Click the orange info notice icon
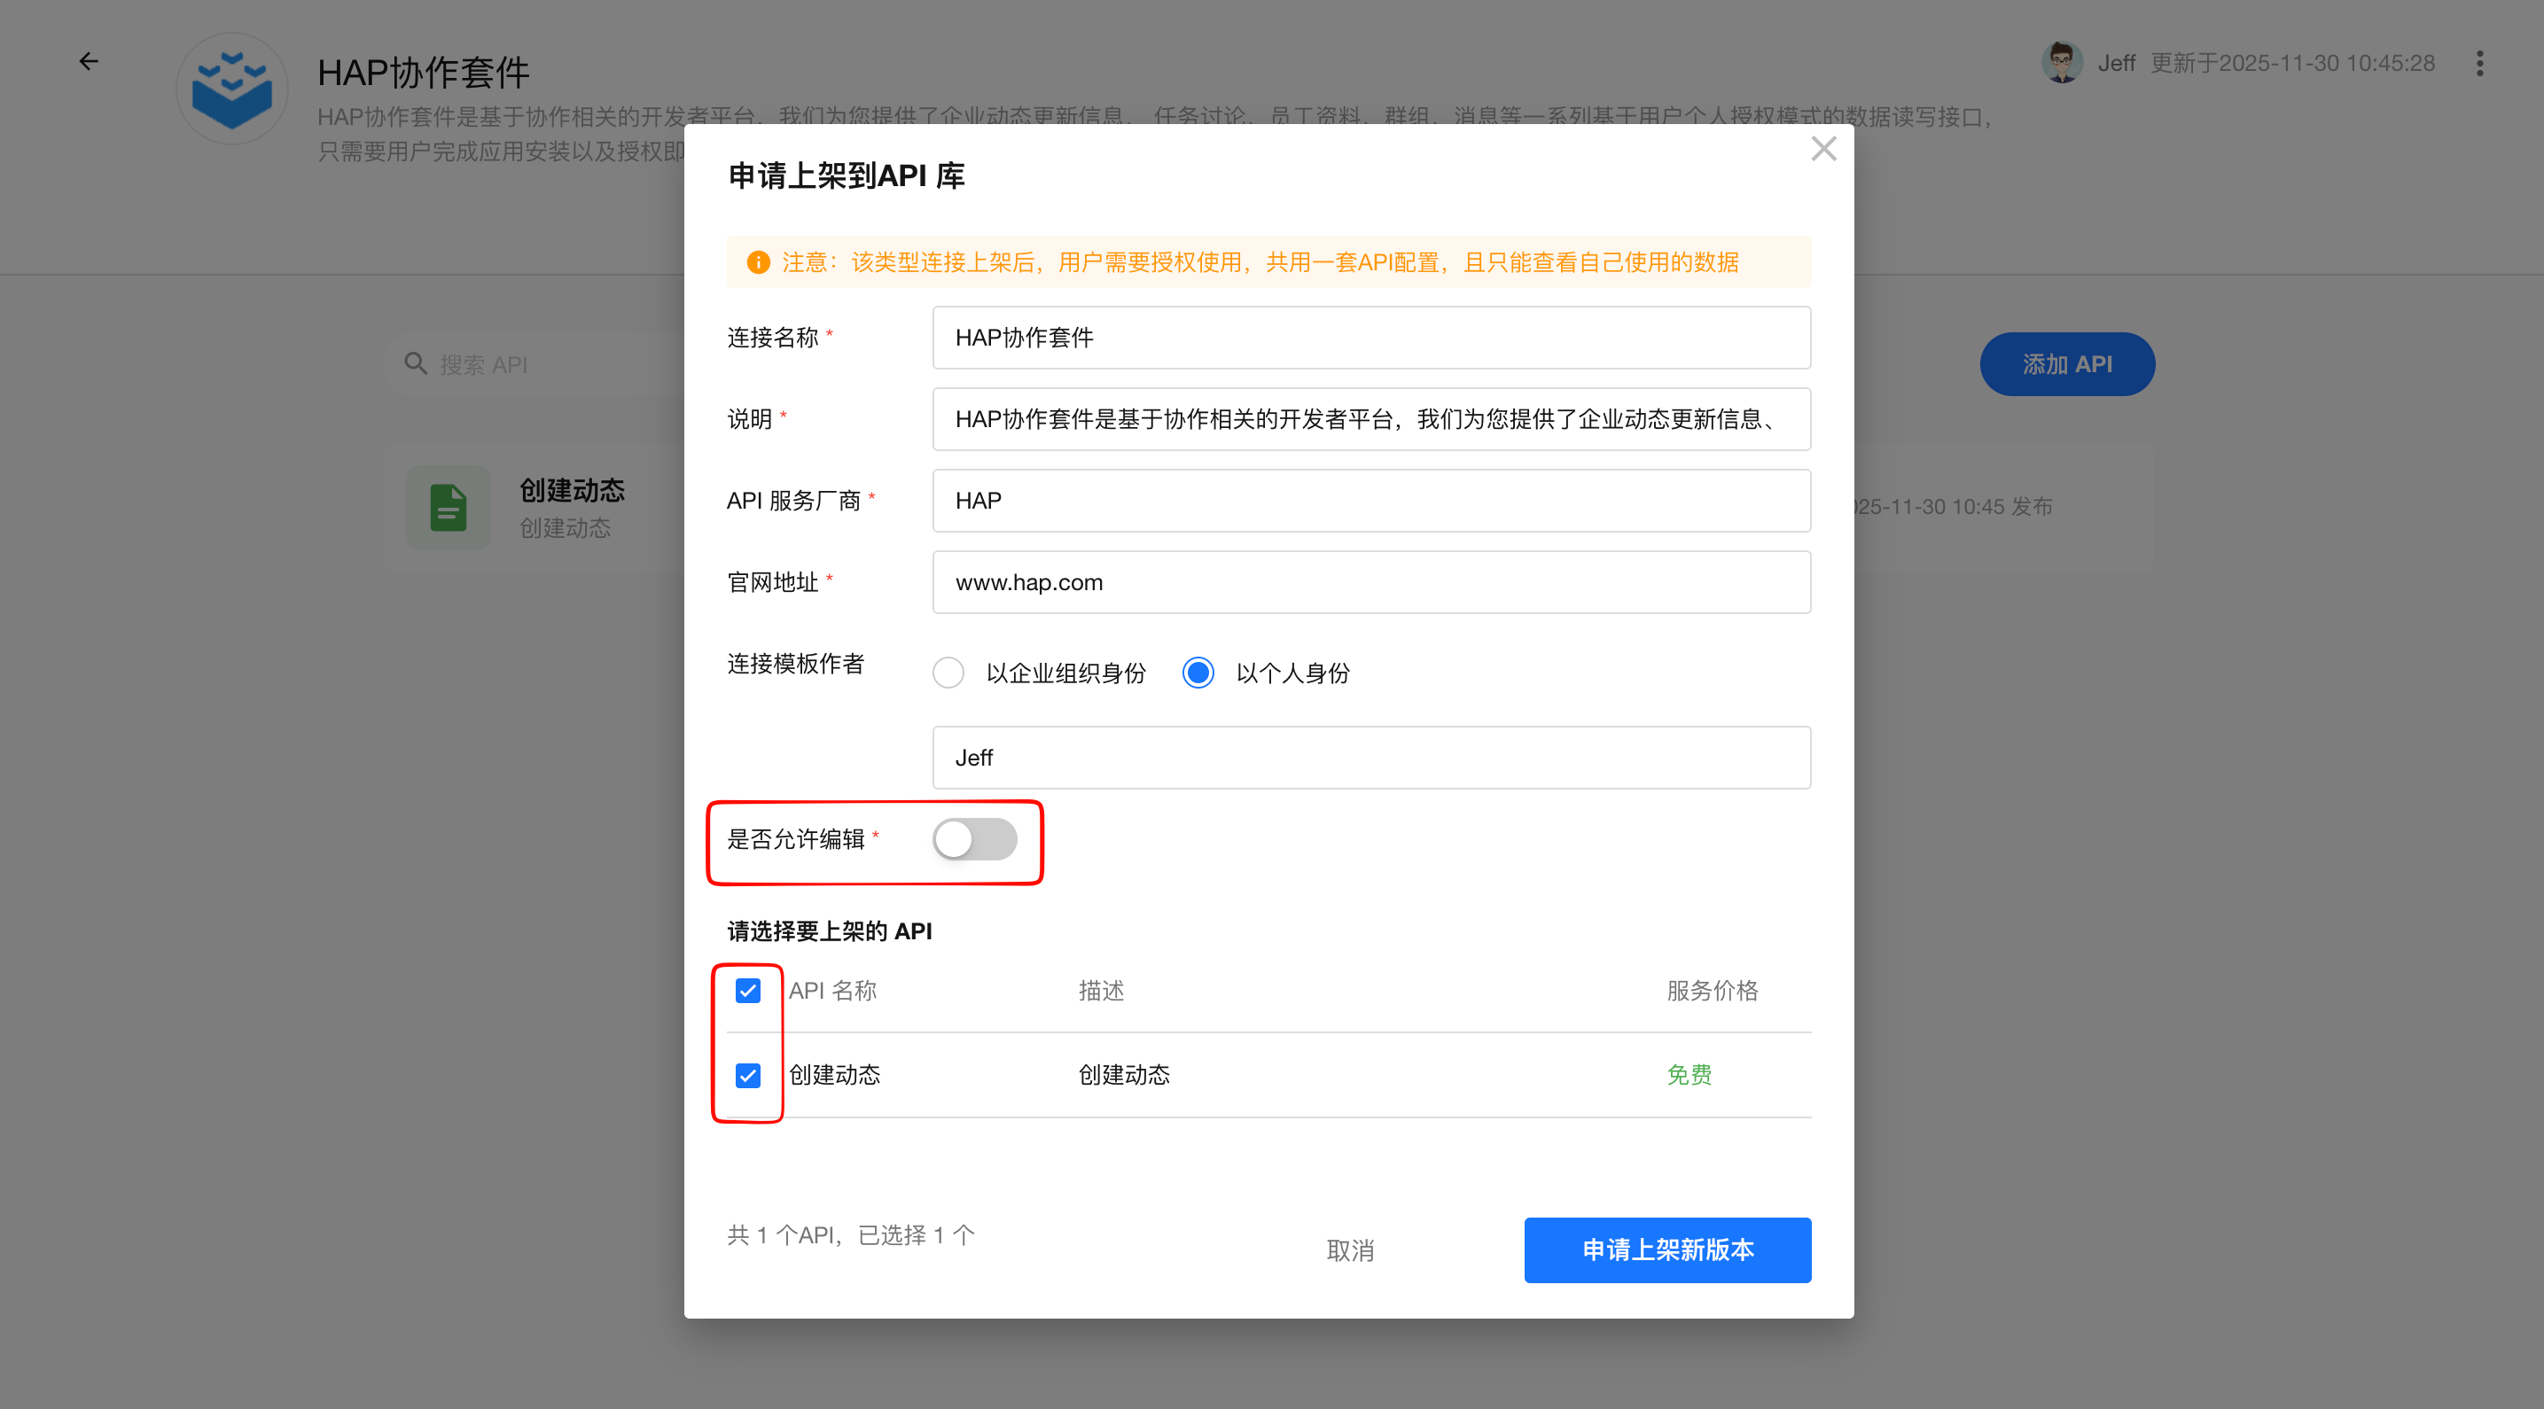This screenshot has height=1409, width=2544. (x=758, y=262)
